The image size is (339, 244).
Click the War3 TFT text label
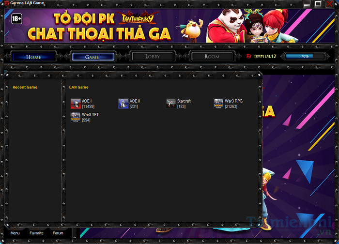click(90, 115)
